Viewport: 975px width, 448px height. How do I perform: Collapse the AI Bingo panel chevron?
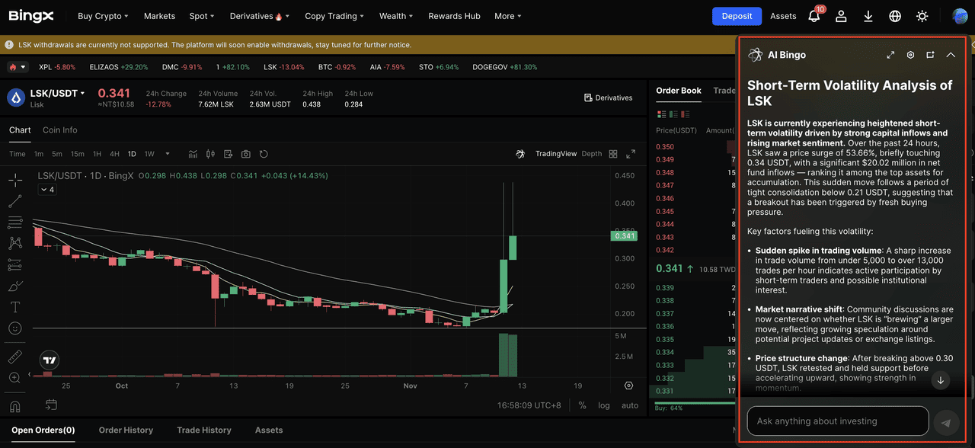pyautogui.click(x=951, y=55)
